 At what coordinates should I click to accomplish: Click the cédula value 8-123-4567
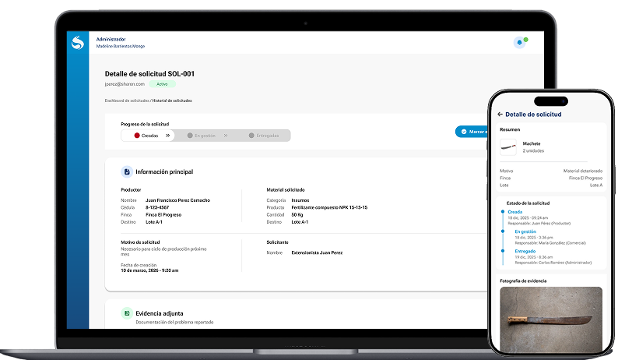coord(157,207)
